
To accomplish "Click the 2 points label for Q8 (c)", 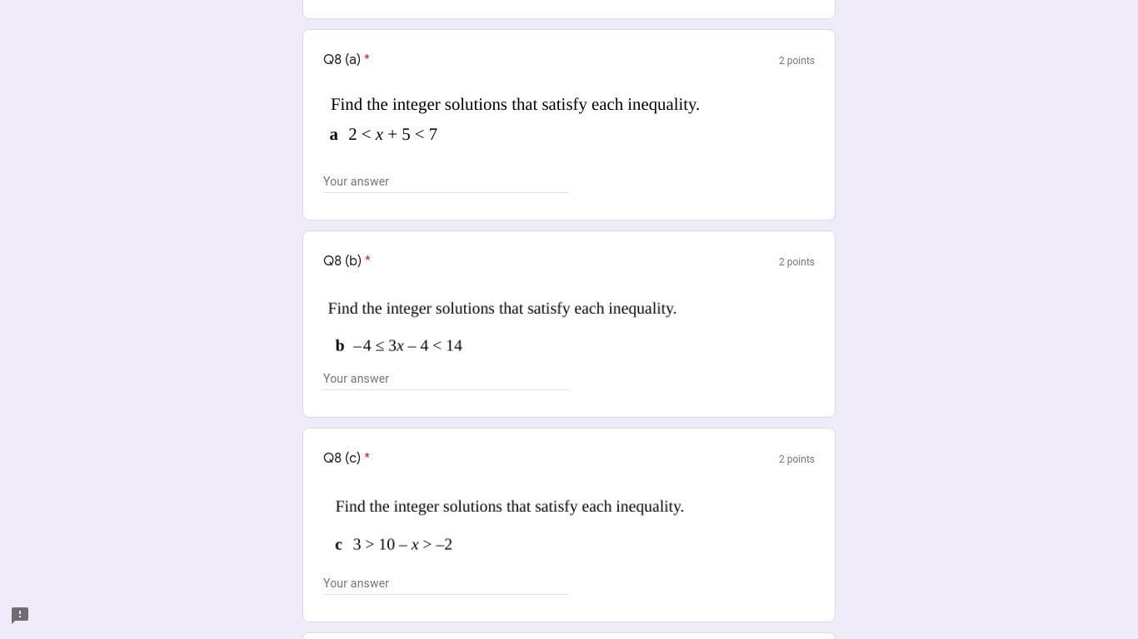I will click(796, 459).
